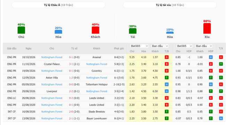The width and height of the screenshot is (226, 125).
Task: Click the green 30% Tài bar
Action: 132,31
